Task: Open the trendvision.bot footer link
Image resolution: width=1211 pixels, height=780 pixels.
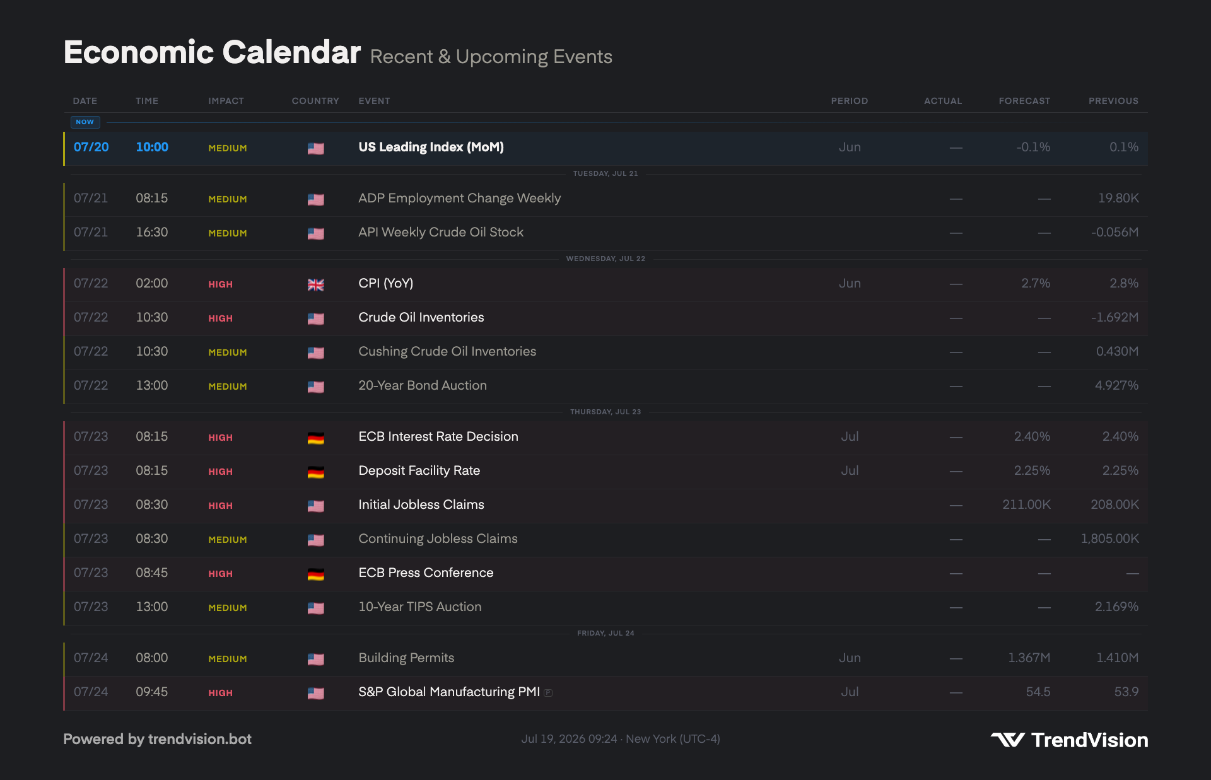Action: click(199, 739)
